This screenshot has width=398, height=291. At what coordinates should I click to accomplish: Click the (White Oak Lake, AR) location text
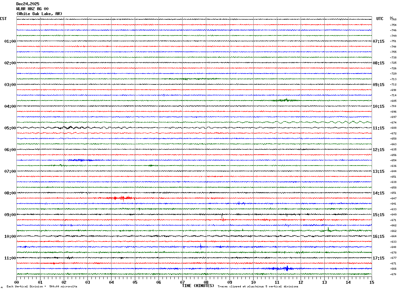click(x=39, y=14)
